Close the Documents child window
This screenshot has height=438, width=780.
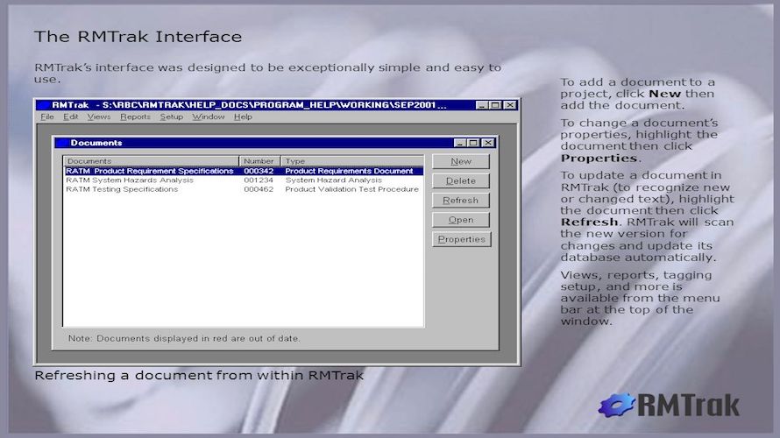click(488, 143)
